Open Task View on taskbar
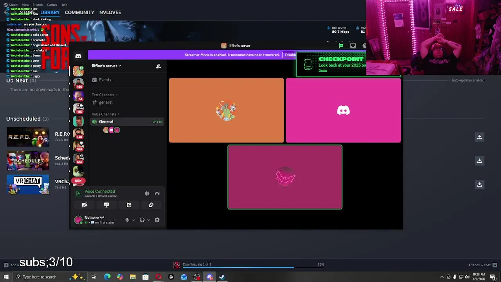 pyautogui.click(x=94, y=277)
